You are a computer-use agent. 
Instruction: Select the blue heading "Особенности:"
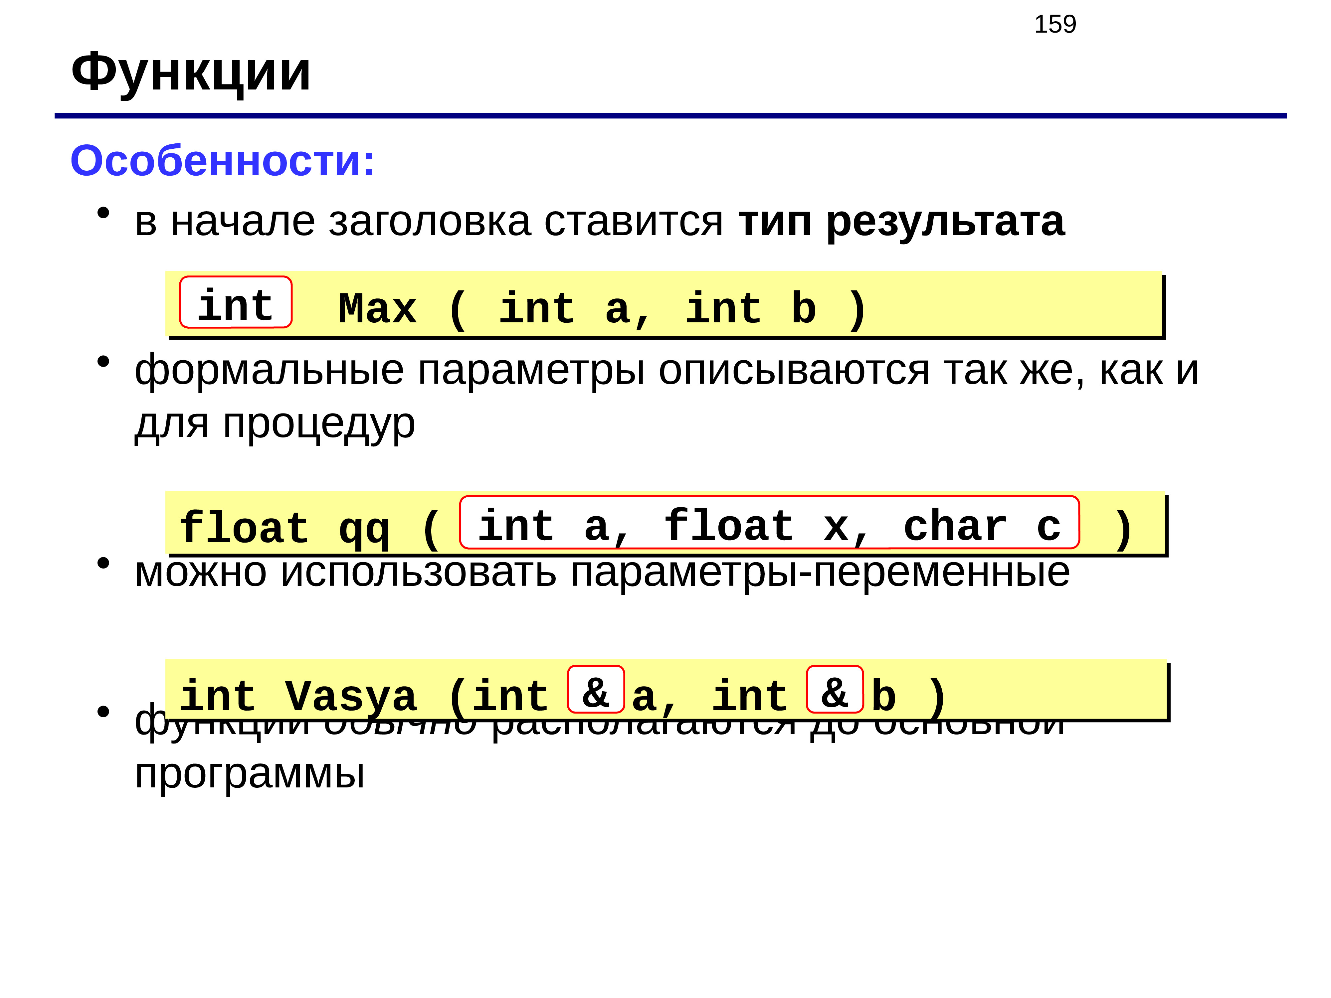pyautogui.click(x=222, y=161)
